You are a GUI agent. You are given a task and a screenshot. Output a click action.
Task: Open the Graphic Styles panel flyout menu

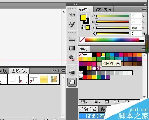63,71
